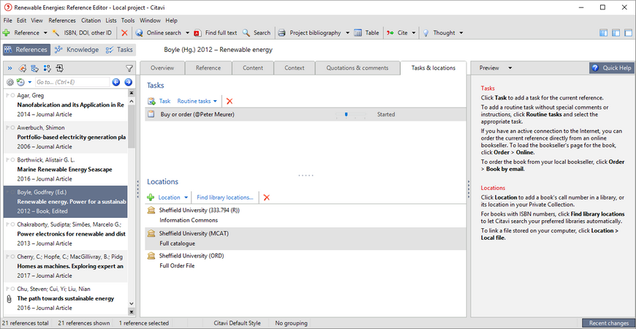Click the import arrow filter icon

59,68
